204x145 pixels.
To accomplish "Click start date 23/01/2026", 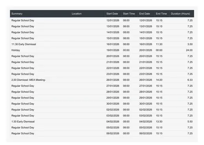I will [x=113, y=74].
